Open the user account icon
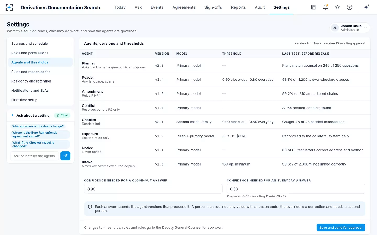The width and height of the screenshot is (377, 235). tap(350, 7)
